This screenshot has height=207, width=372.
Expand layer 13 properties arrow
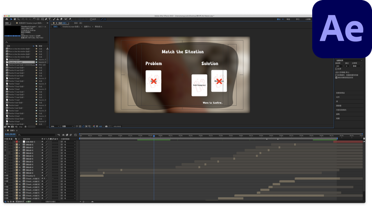[14, 176]
